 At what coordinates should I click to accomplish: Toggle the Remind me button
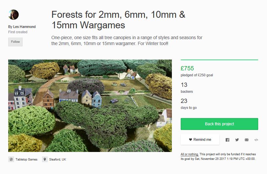point(200,139)
